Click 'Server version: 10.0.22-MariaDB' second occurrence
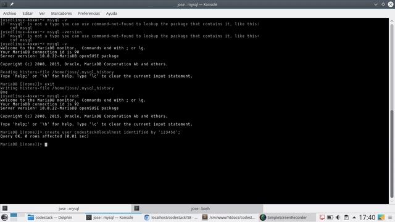395x222 pixels. [x=59, y=109]
